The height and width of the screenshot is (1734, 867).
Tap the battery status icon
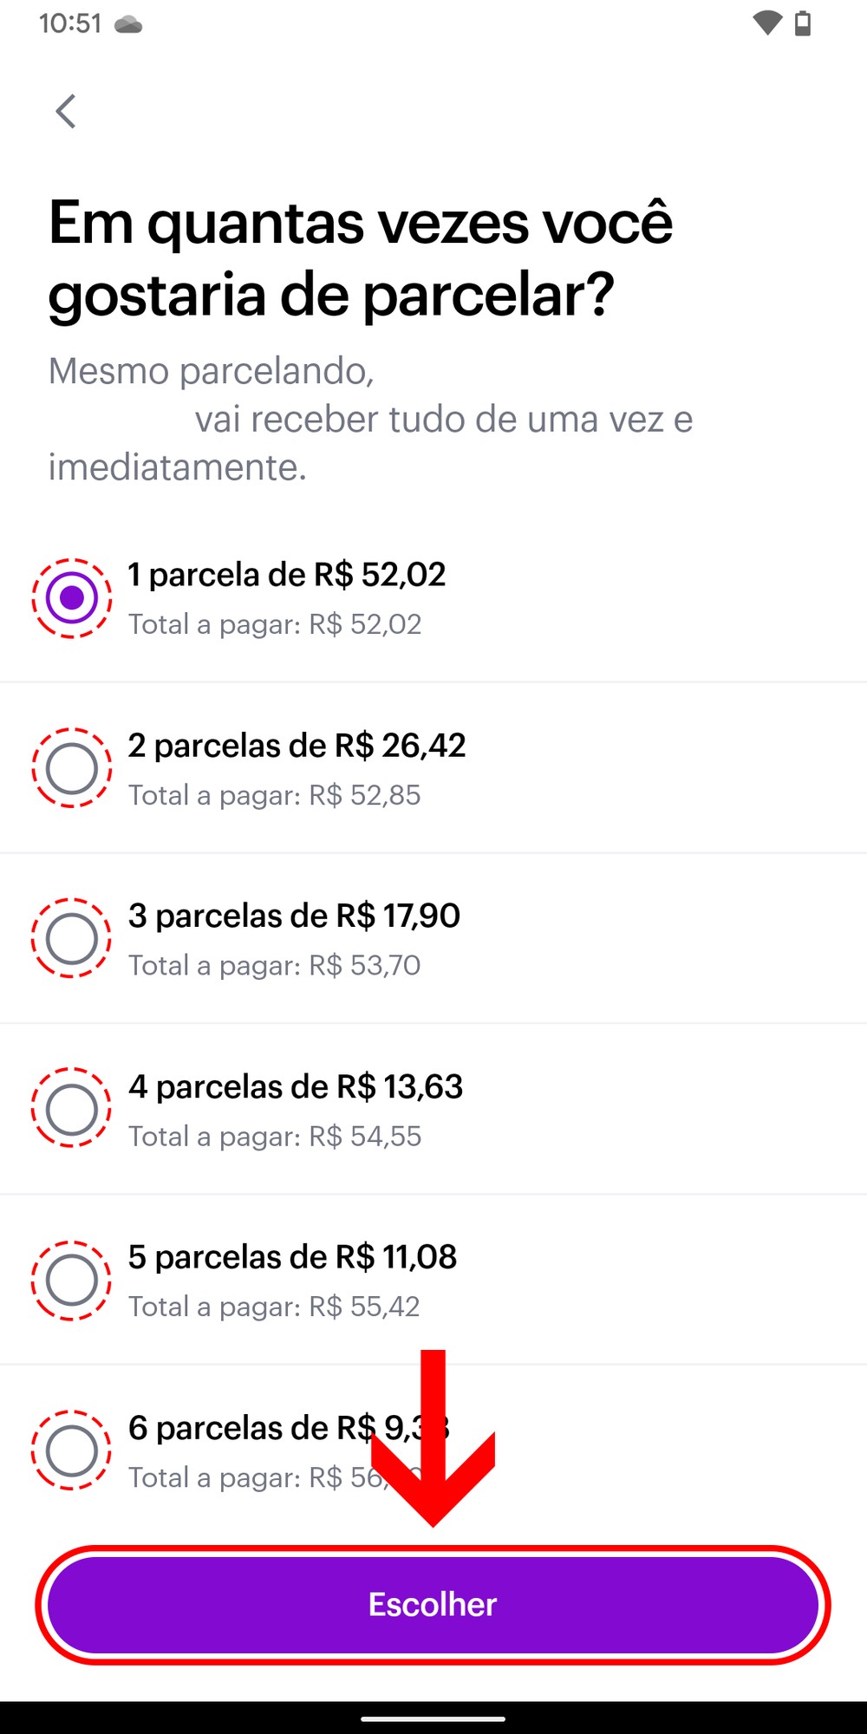(x=803, y=23)
